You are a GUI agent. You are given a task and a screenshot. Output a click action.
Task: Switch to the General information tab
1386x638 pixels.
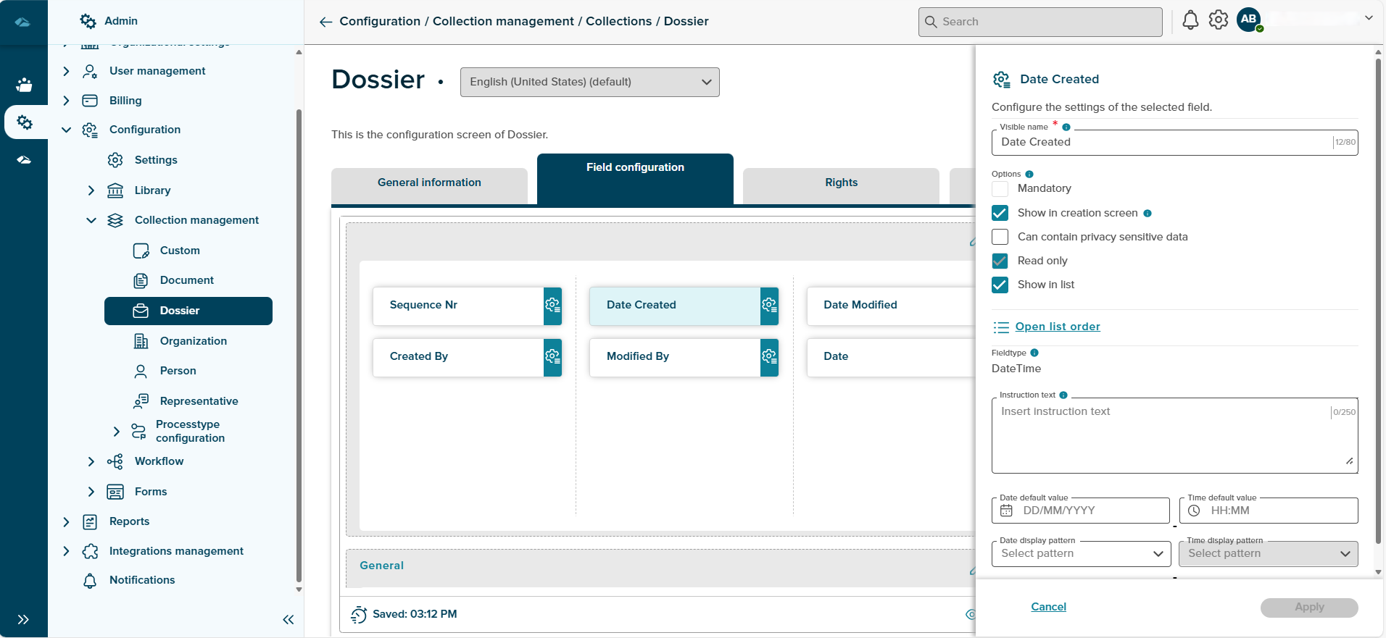point(429,183)
